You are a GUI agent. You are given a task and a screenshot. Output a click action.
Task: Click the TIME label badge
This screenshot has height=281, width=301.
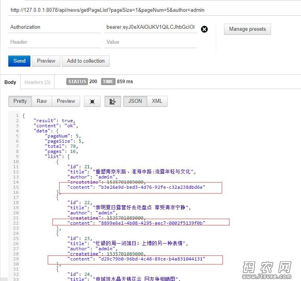coord(108,82)
